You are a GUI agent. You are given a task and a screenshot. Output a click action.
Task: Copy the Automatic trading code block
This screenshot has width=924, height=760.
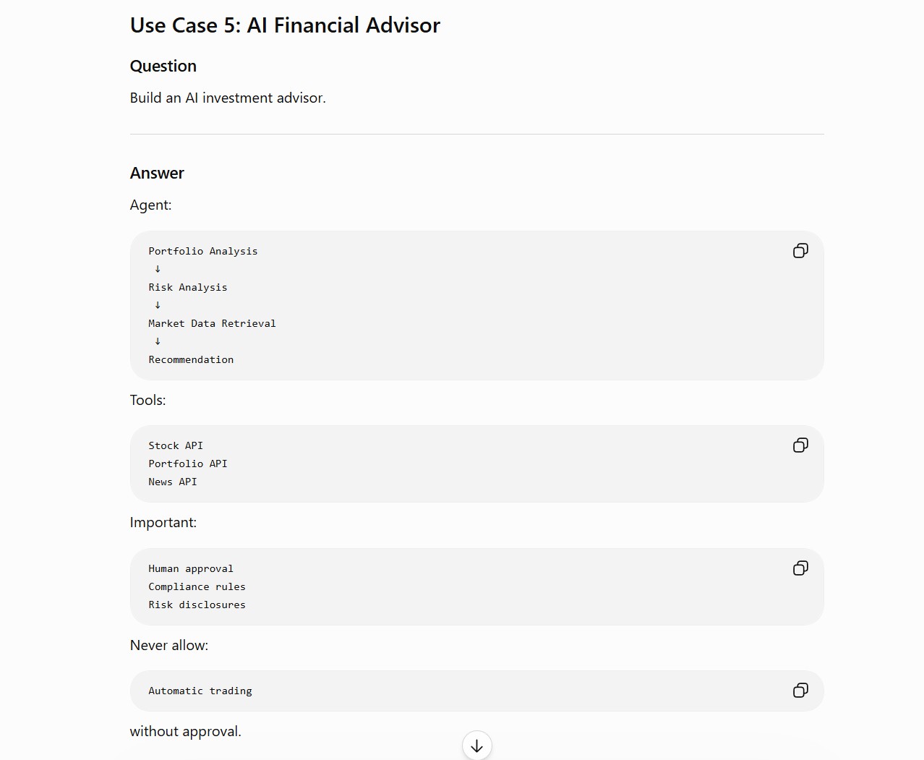(800, 691)
